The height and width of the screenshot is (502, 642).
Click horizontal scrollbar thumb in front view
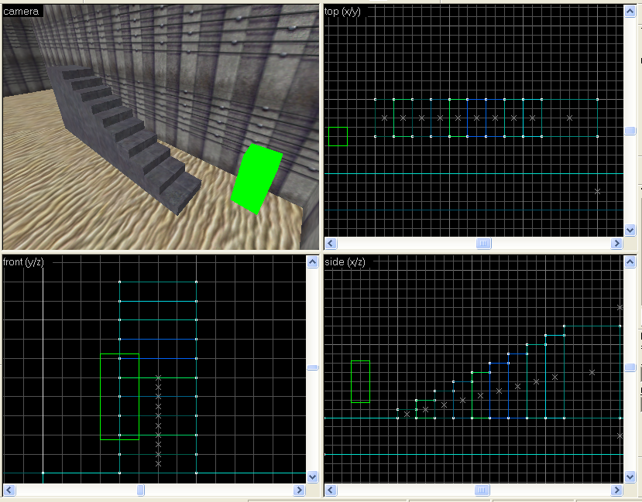coord(140,490)
